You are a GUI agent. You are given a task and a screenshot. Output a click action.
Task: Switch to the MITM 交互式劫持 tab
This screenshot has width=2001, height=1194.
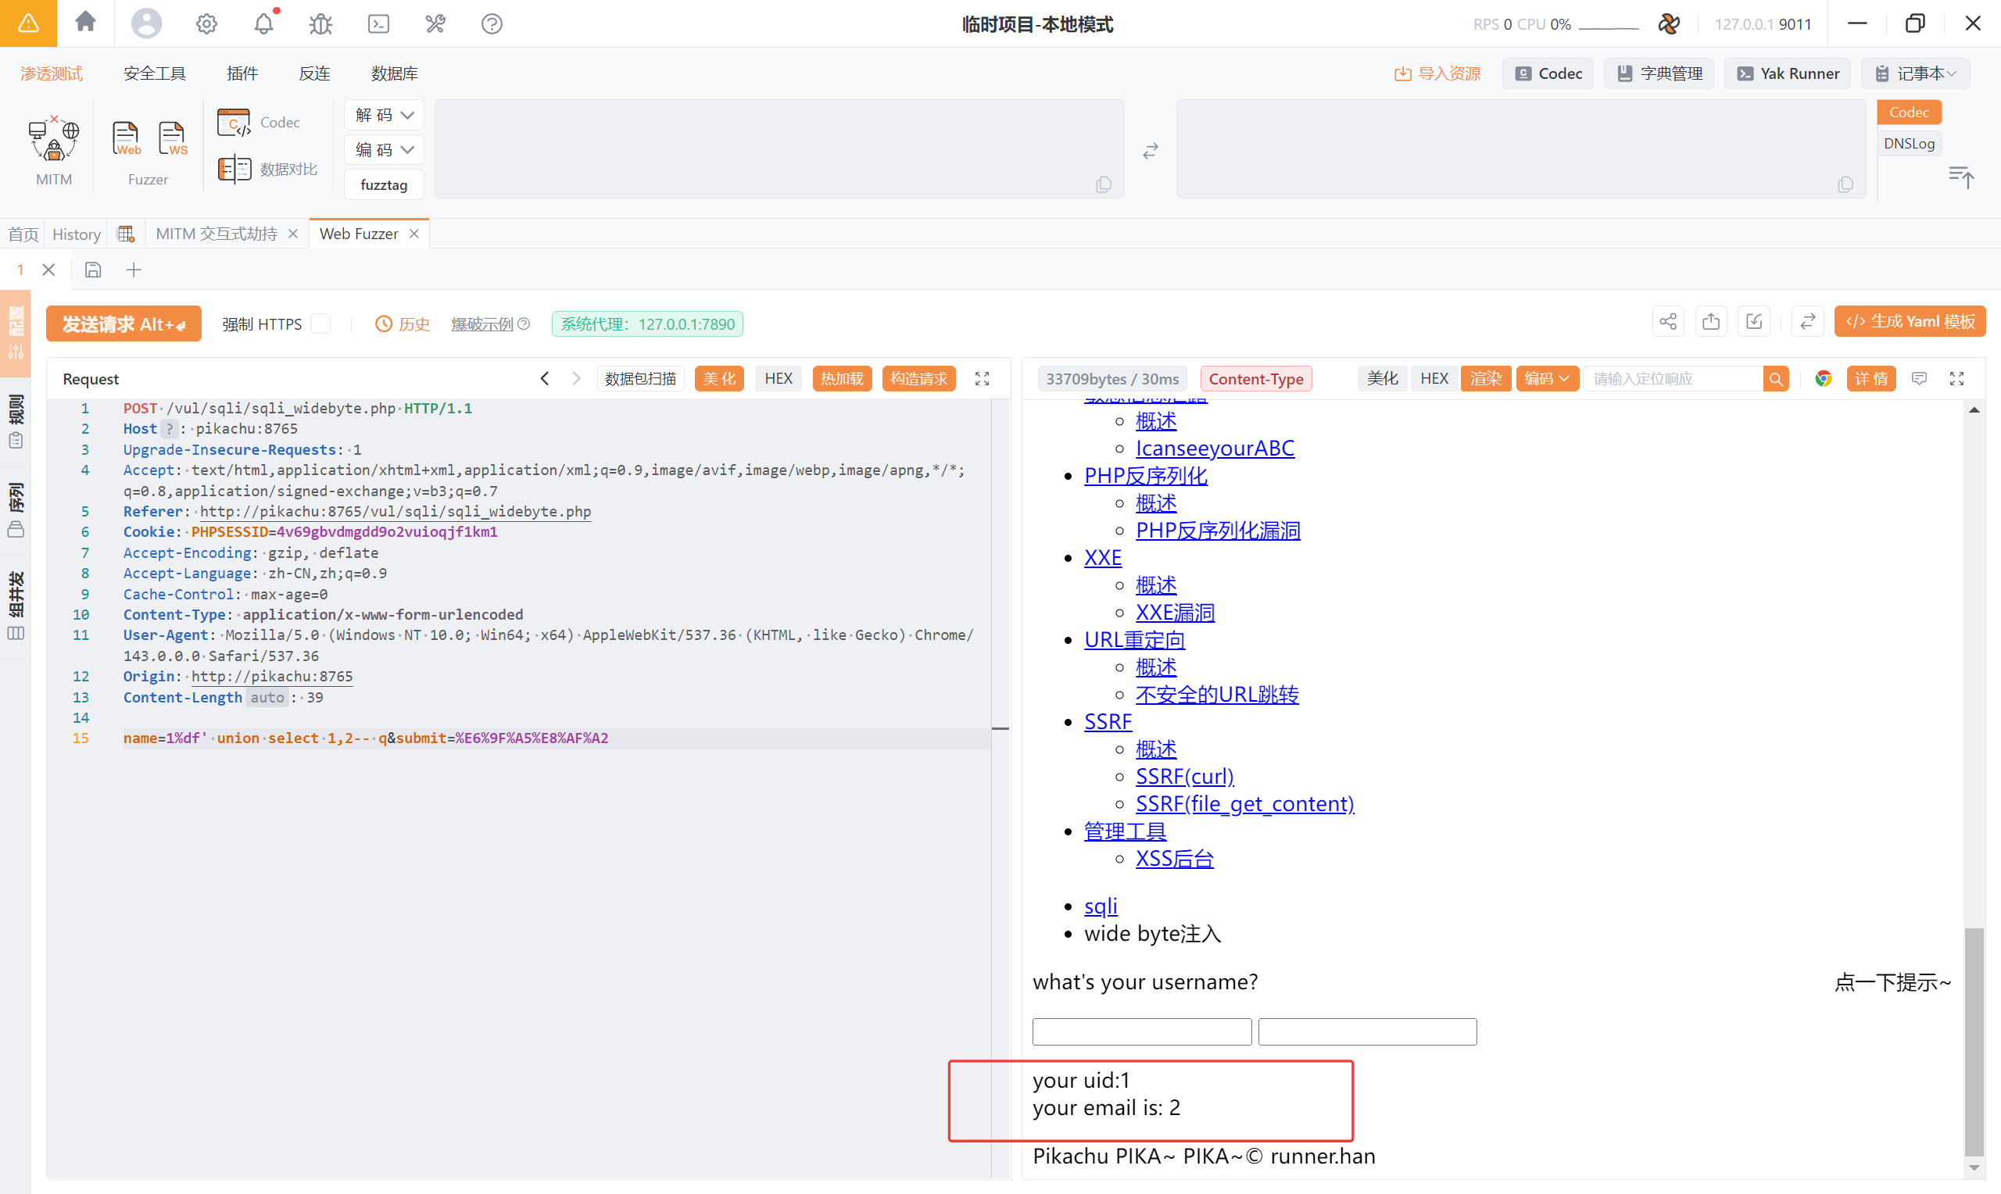point(216,234)
